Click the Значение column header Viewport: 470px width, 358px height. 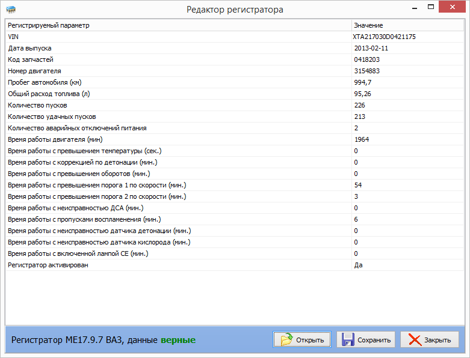407,25
